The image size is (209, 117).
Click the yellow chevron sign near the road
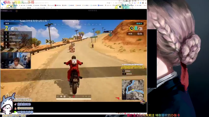pos(50,41)
